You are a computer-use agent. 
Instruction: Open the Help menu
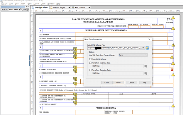58,4
